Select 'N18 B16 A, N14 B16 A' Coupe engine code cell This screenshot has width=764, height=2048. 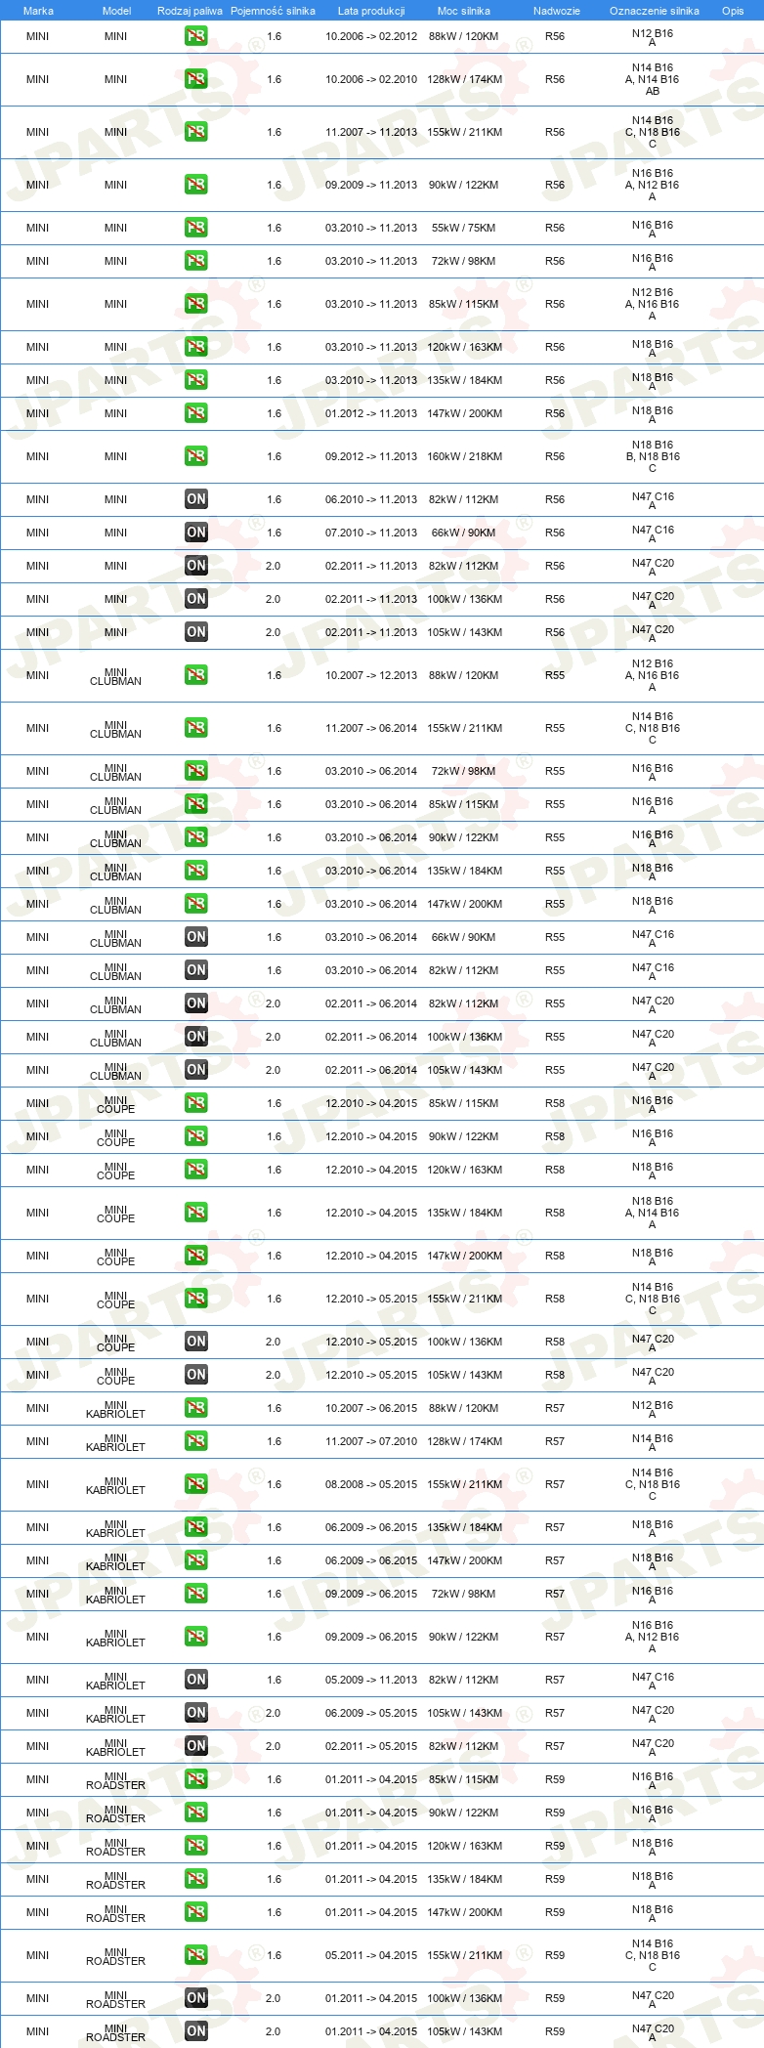[x=653, y=1213]
